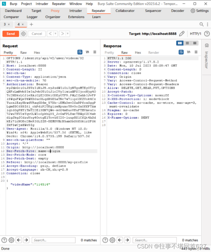Jump to next response search match
Viewport: 211px width, 252px height.
click(x=127, y=240)
